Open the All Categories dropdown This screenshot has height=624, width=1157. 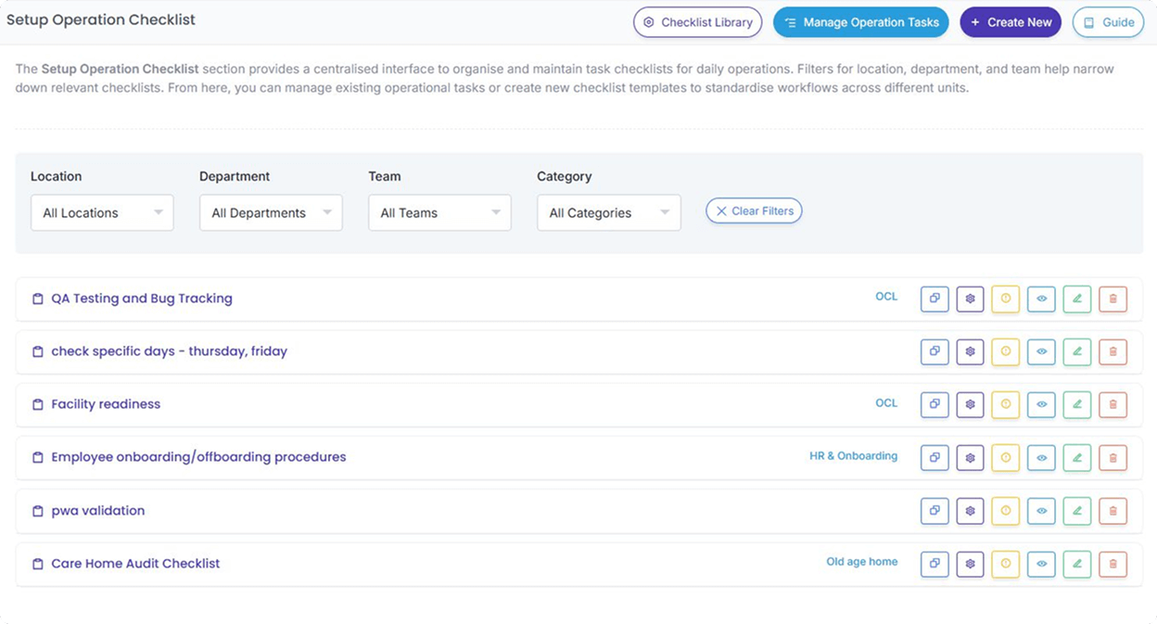coord(608,212)
